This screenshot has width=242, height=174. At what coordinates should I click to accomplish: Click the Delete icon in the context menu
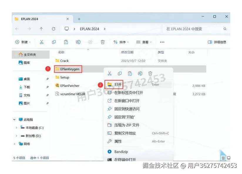(150, 74)
